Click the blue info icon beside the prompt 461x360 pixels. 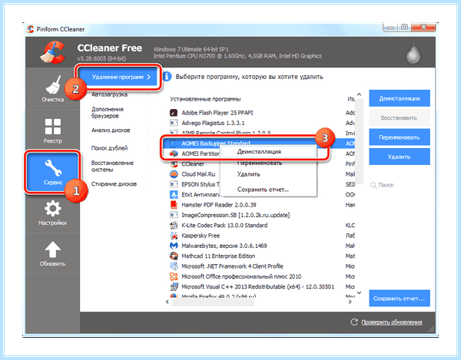(x=167, y=77)
